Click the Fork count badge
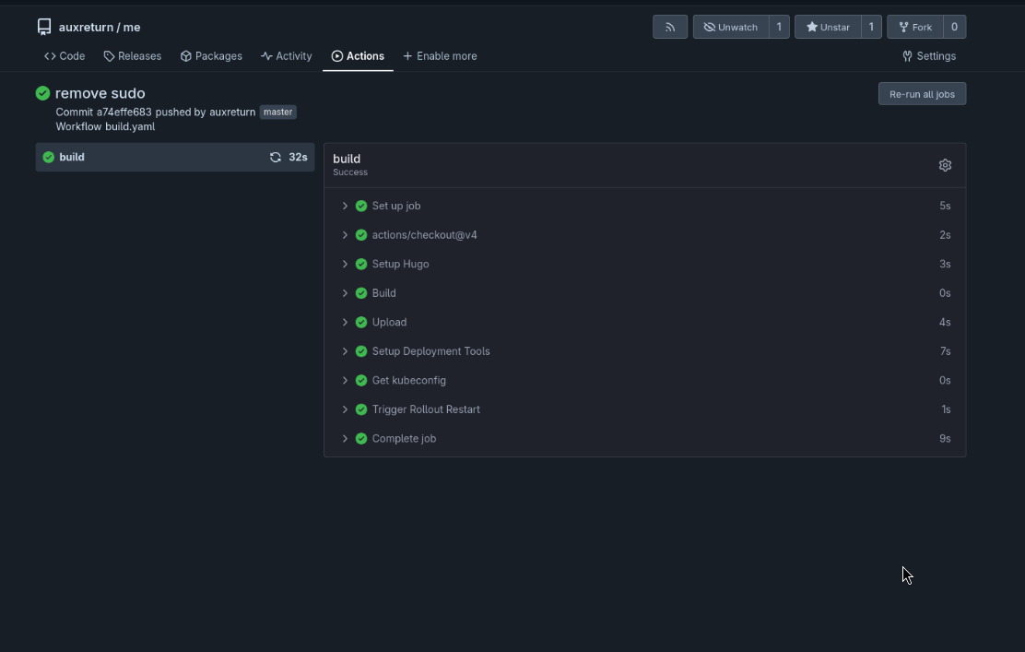Image resolution: width=1025 pixels, height=652 pixels. click(x=954, y=27)
